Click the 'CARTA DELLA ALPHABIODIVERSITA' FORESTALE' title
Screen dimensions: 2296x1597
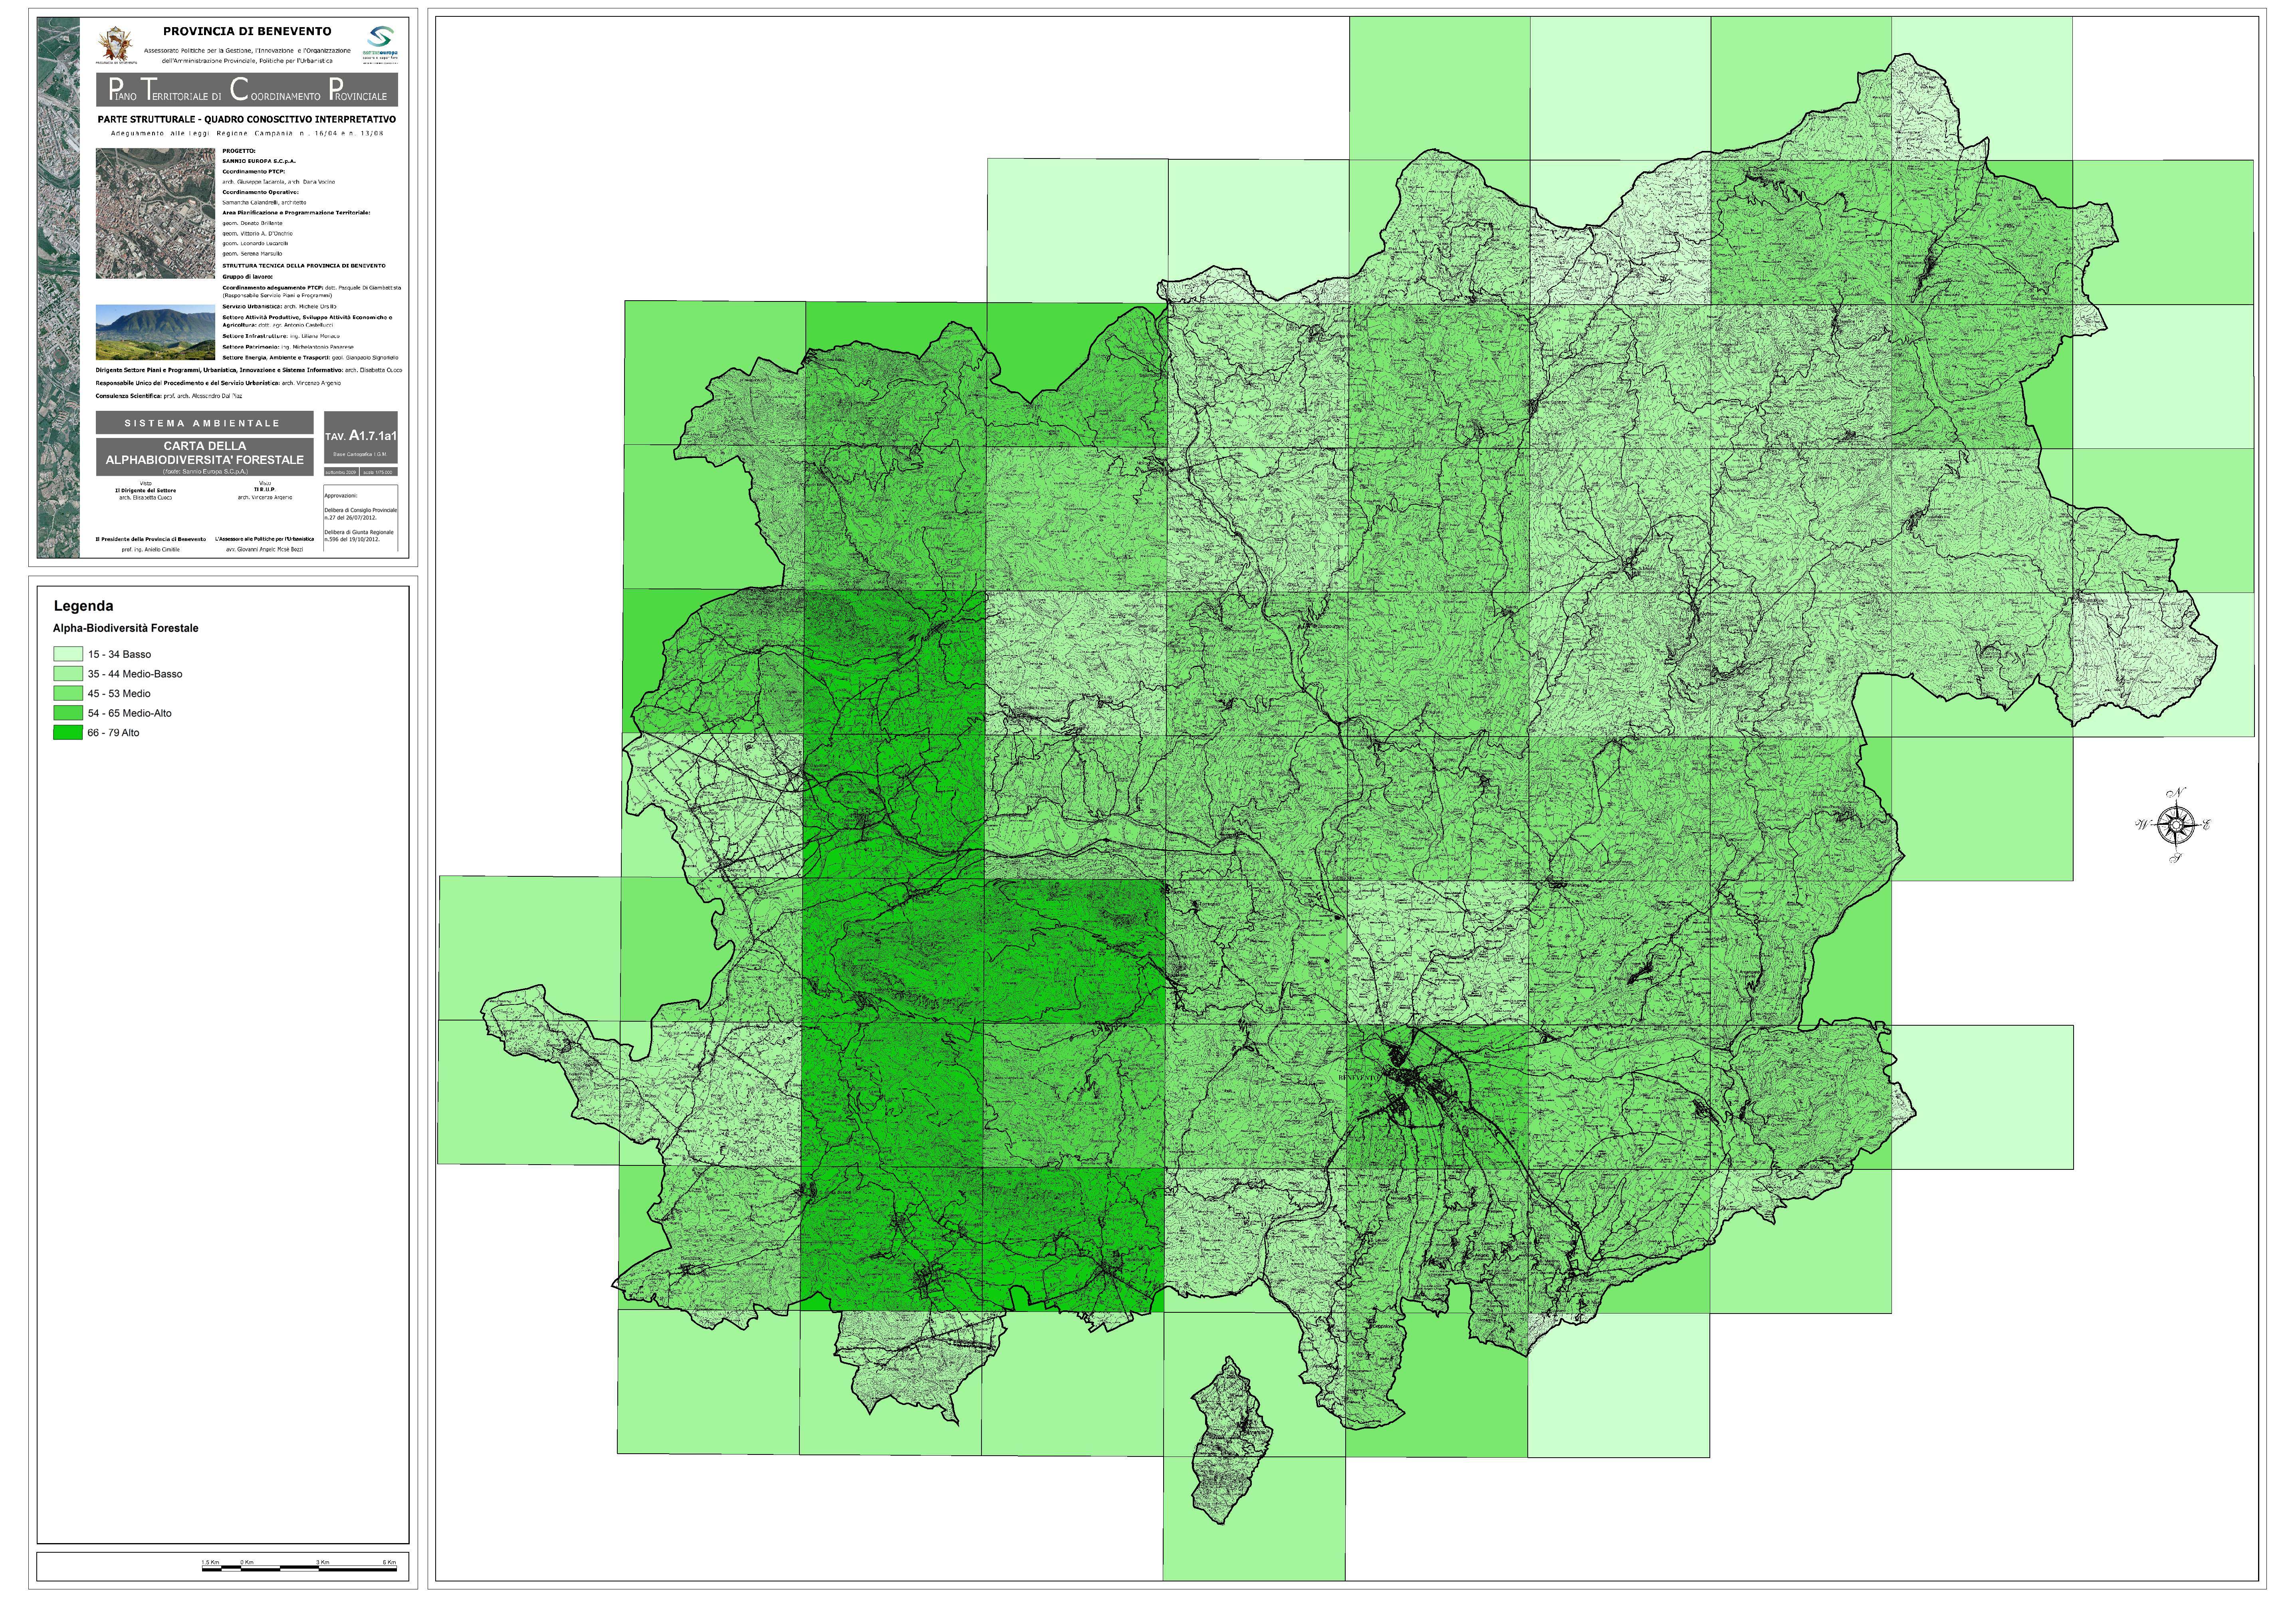click(204, 453)
